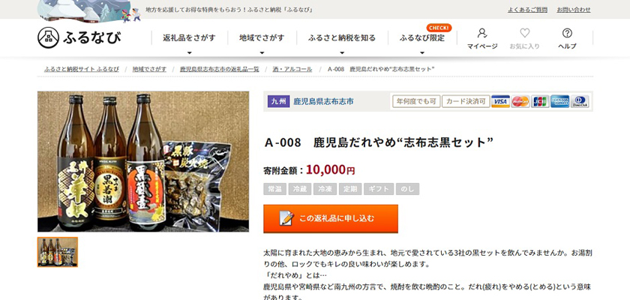
Task: Select the small product thumbnail image
Action: [x=58, y=252]
